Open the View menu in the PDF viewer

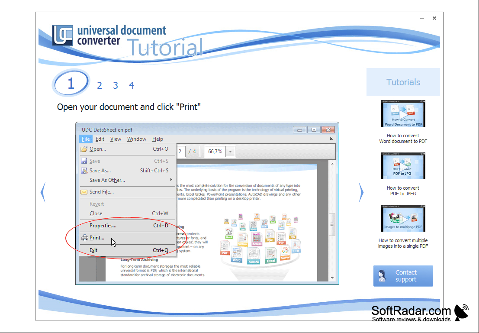tap(116, 139)
